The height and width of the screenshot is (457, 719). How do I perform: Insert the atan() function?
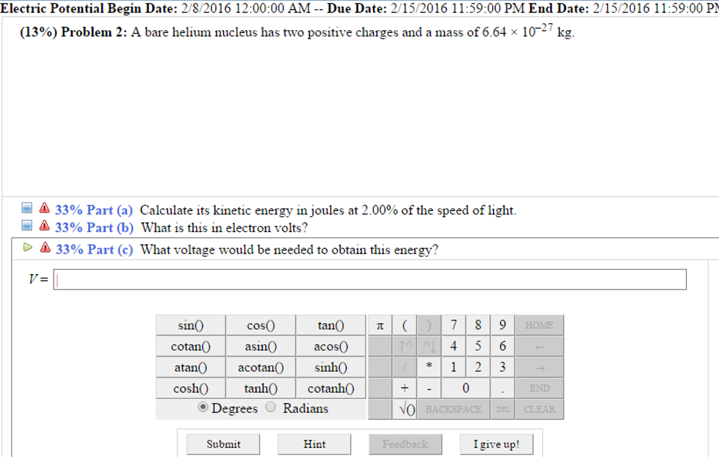tap(190, 367)
